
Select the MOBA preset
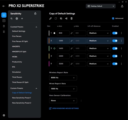pos(15,57)
